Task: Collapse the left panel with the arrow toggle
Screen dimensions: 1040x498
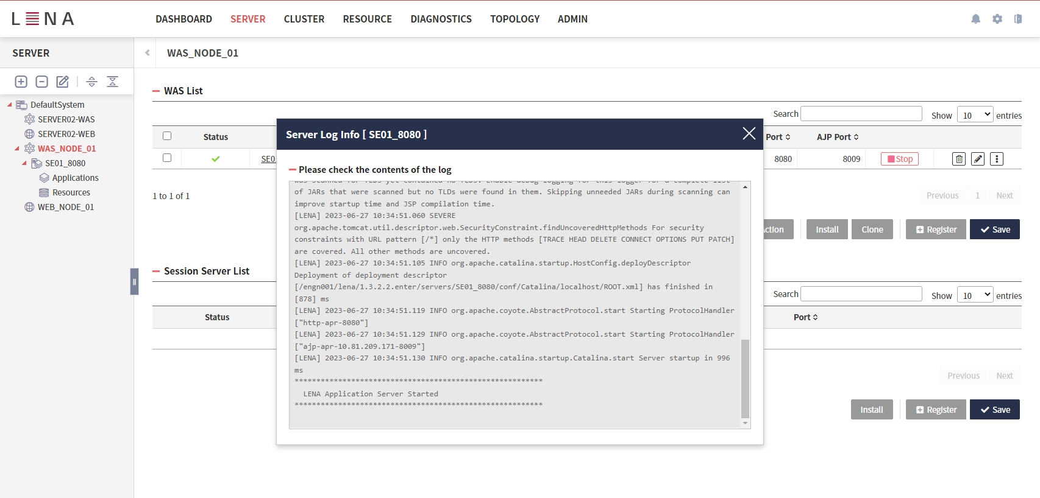Action: [147, 53]
